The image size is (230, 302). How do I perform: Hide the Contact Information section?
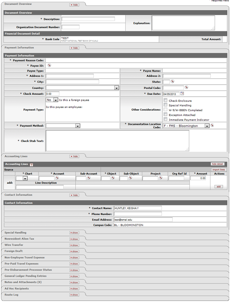(x=74, y=195)
